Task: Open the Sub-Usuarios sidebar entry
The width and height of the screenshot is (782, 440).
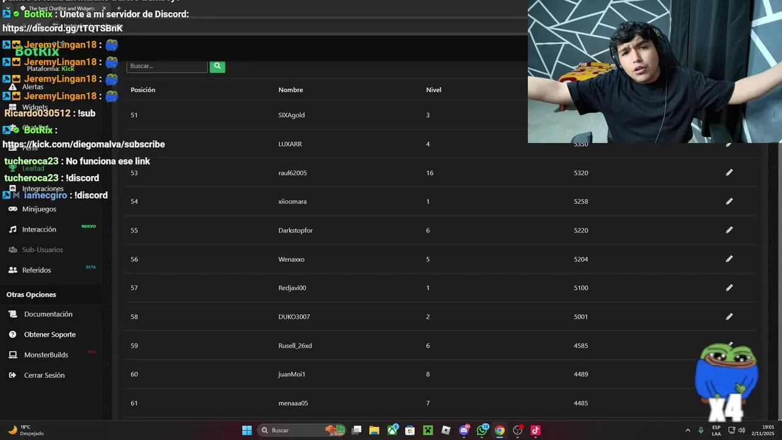Action: (43, 250)
